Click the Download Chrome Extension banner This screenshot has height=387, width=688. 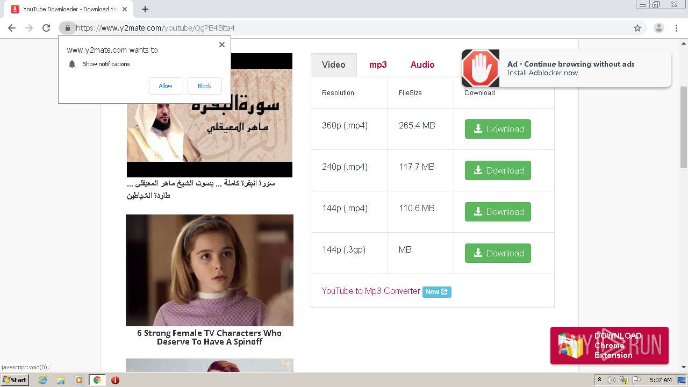[x=610, y=346]
